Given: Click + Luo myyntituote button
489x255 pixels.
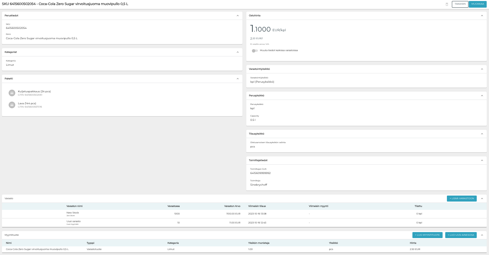Looking at the screenshot, I should pyautogui.click(x=427, y=235).
